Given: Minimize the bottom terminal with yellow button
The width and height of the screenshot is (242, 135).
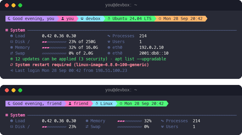Looking at the screenshot, I should 14,90.
